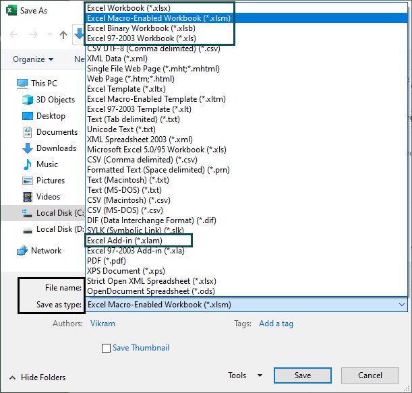Open Videos folder in navigation pane
The width and height of the screenshot is (412, 393).
click(48, 197)
